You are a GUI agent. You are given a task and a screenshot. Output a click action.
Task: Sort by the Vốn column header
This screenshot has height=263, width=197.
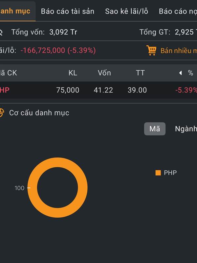tap(104, 73)
